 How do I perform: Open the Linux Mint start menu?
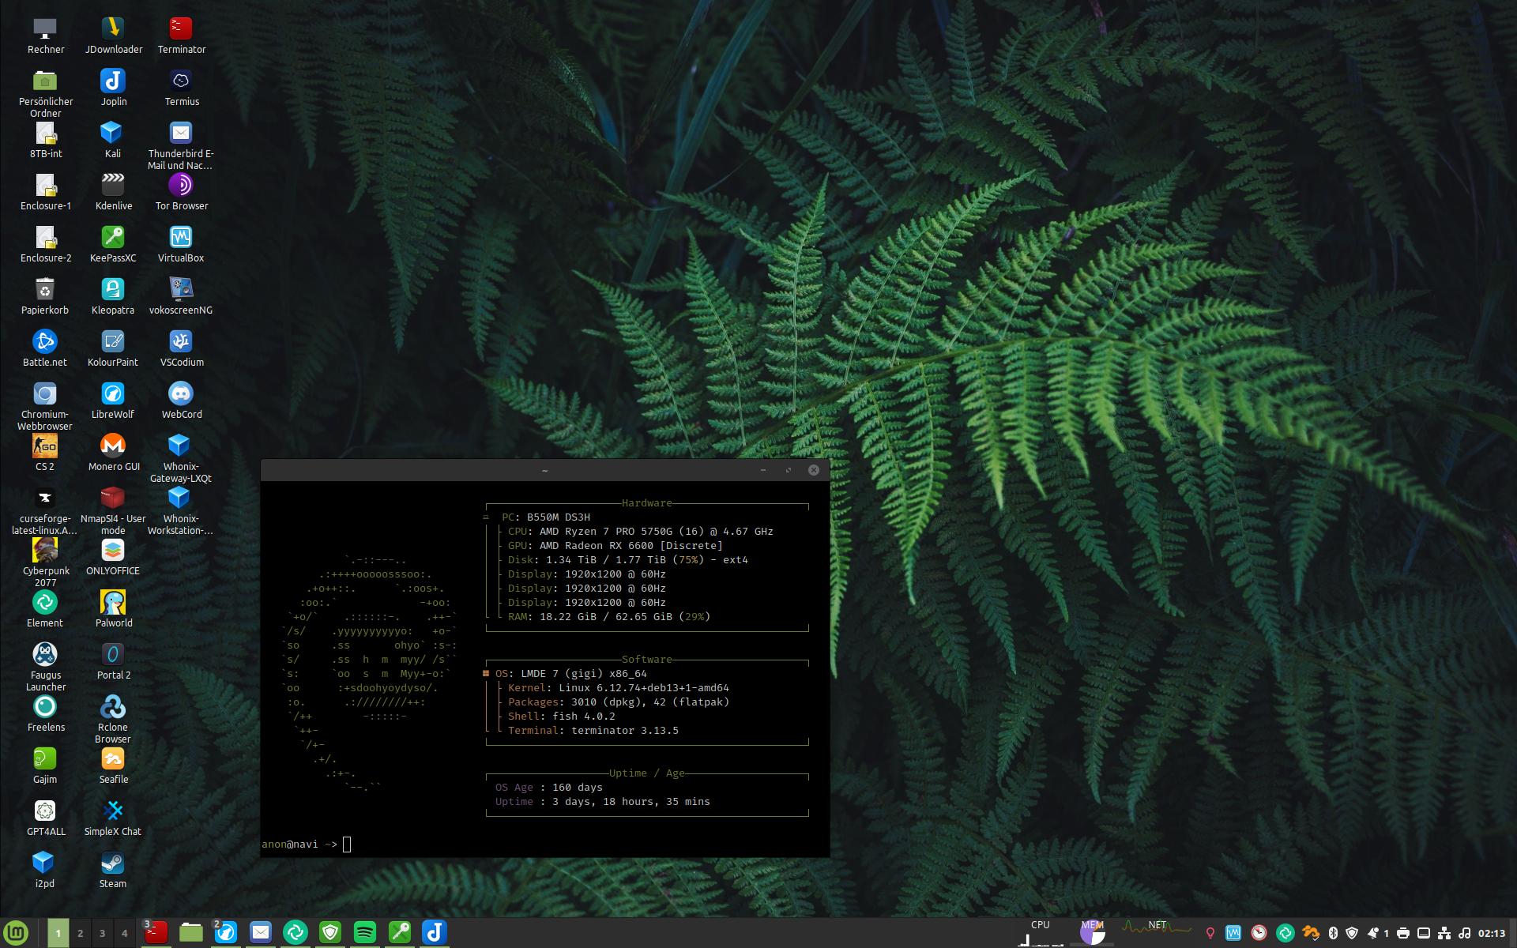tap(16, 933)
